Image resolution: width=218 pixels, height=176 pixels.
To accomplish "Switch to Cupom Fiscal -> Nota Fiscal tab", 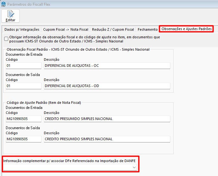I will pos(66,29).
